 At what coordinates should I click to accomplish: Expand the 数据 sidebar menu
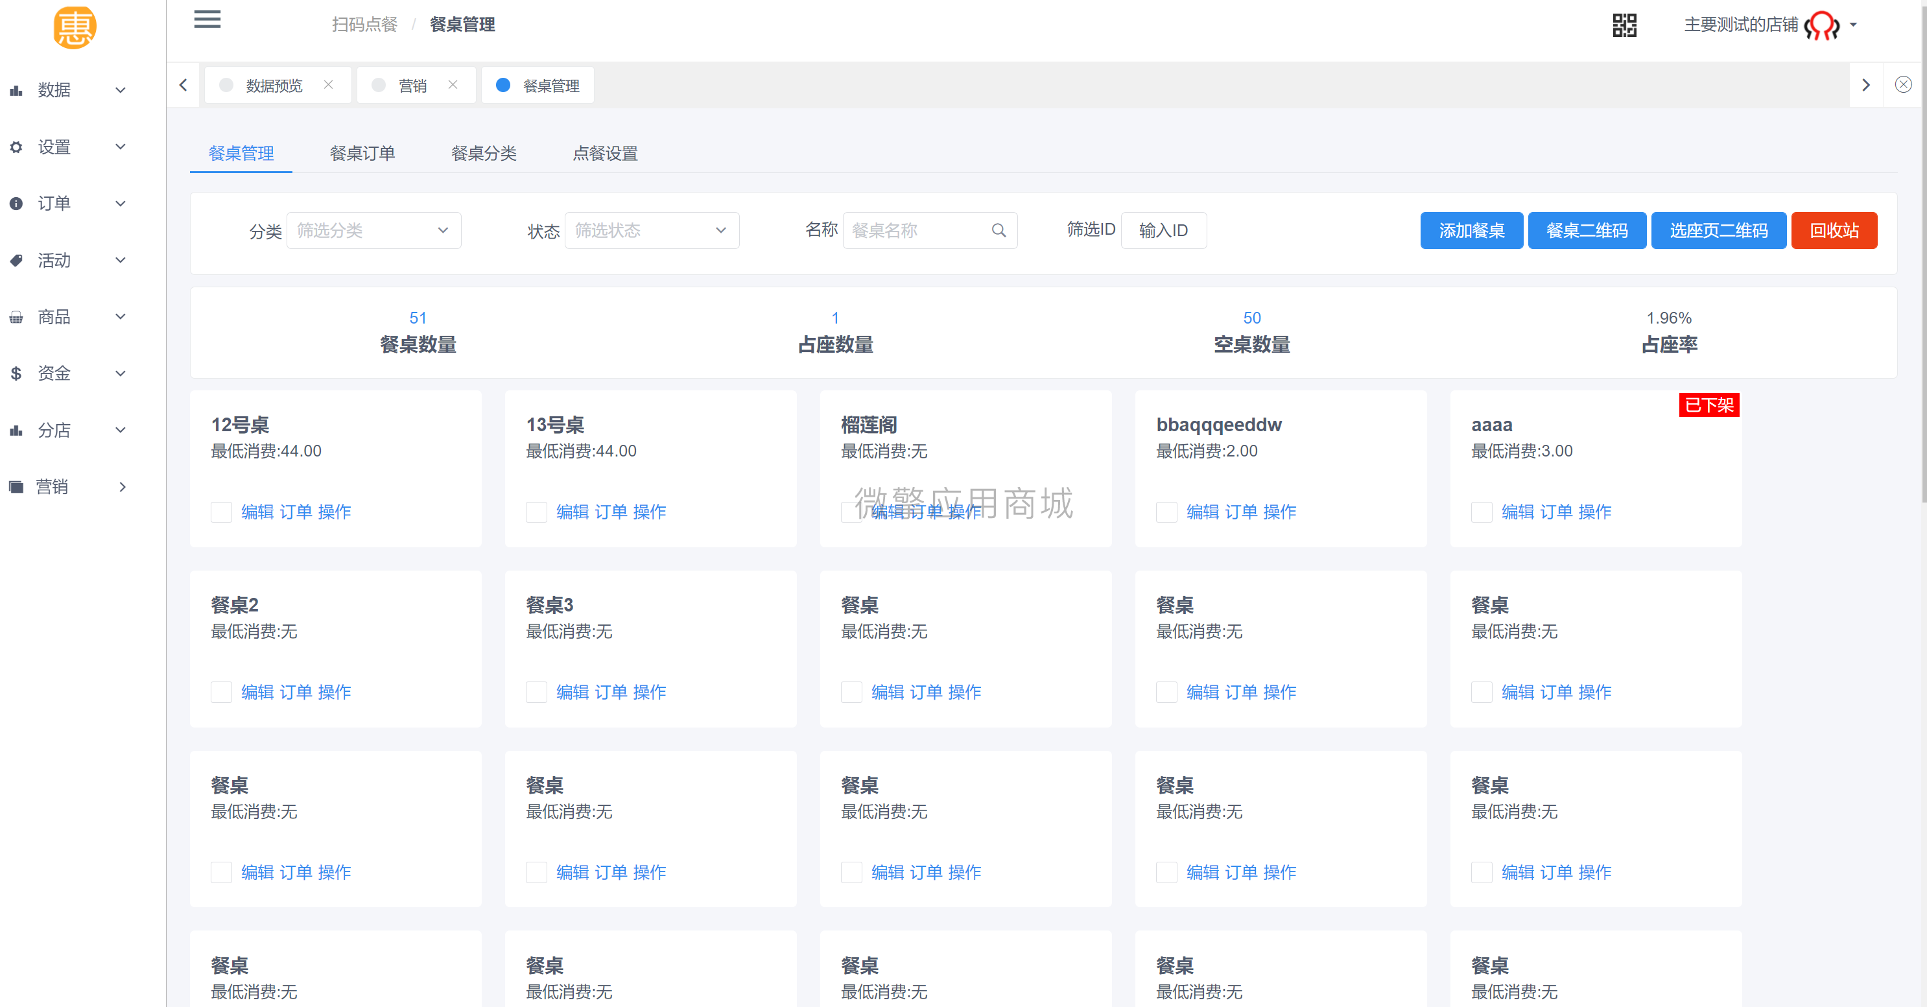[120, 91]
